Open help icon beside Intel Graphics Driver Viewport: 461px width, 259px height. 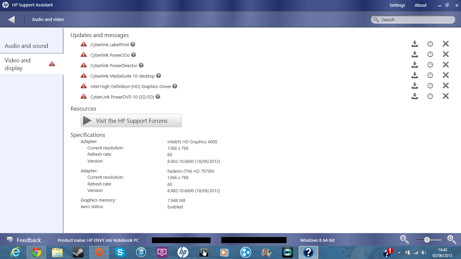175,86
